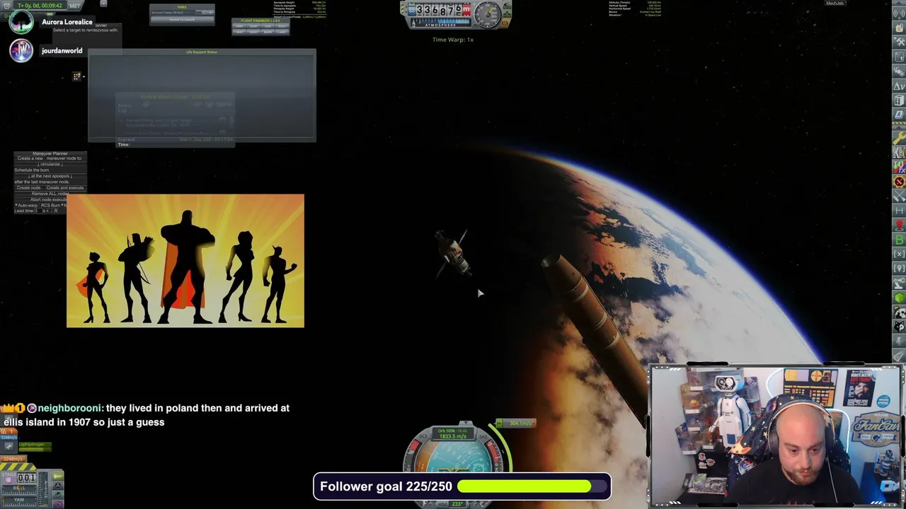Toggle RCS indicator on the navball
Screen dimensions: 906x509
point(424,436)
